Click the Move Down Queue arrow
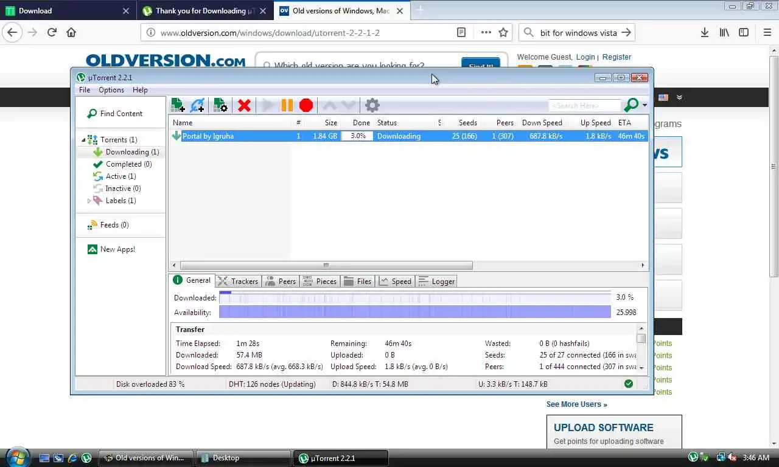Image resolution: width=779 pixels, height=467 pixels. pyautogui.click(x=348, y=106)
